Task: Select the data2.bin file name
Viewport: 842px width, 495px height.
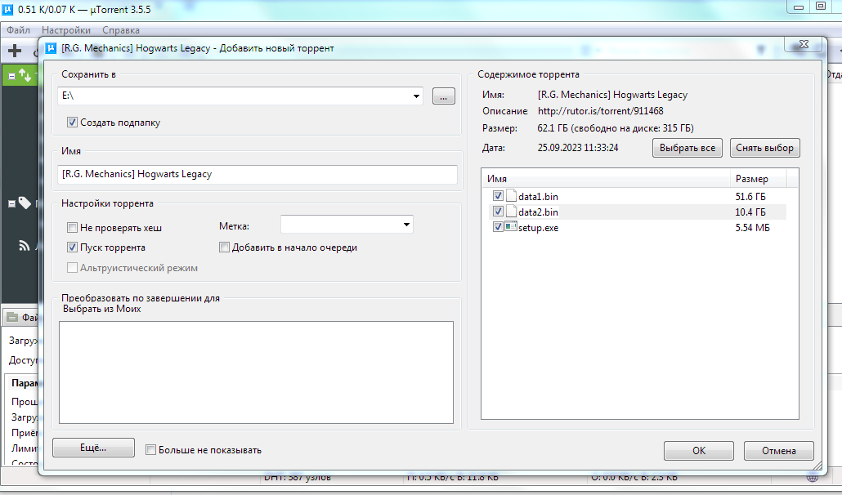Action: (538, 212)
